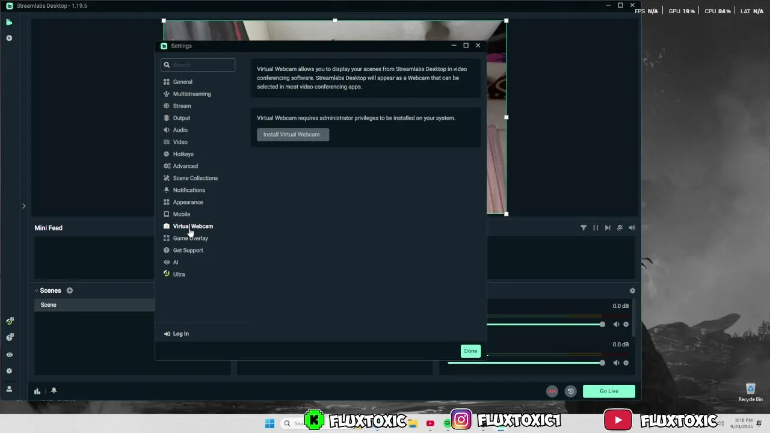
Task: Pause the events queue
Action: tap(596, 228)
